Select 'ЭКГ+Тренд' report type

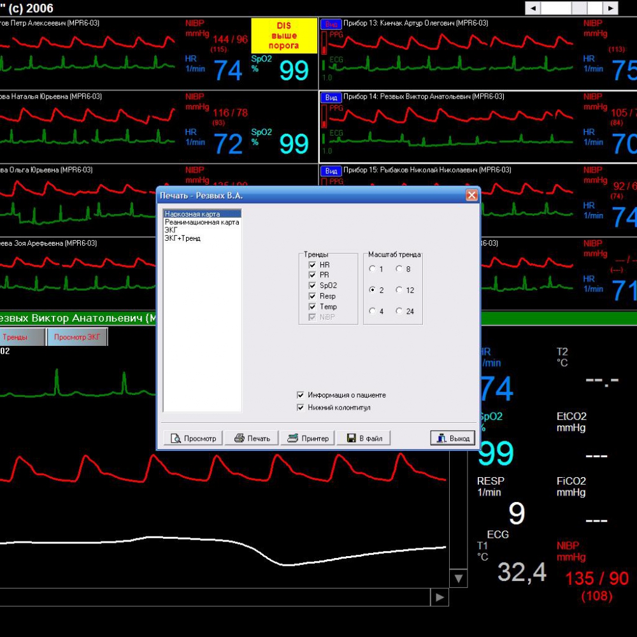click(182, 238)
